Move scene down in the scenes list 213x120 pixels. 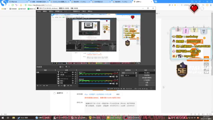47,86
